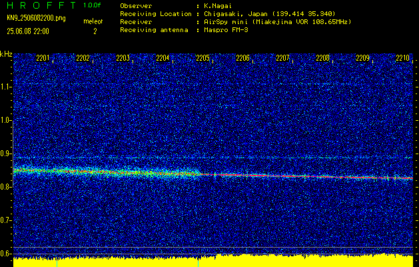Click the Receiver AirSpy mini text
Viewport: 419px width, 267px height.
[x=277, y=21]
